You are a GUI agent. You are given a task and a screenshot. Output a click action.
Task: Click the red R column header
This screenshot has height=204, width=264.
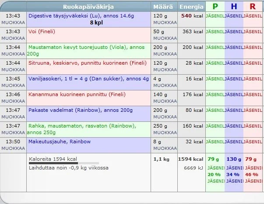coord(253,7)
